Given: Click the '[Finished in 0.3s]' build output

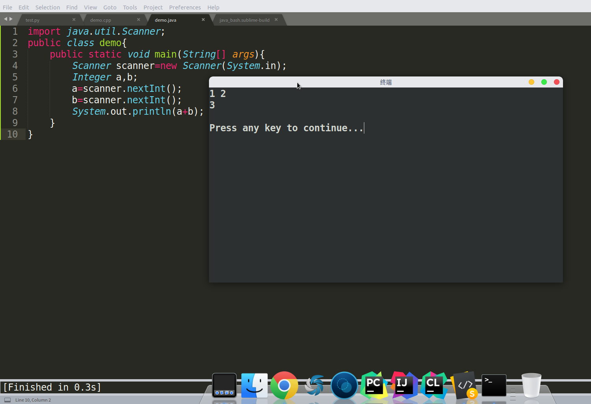Looking at the screenshot, I should (52, 387).
